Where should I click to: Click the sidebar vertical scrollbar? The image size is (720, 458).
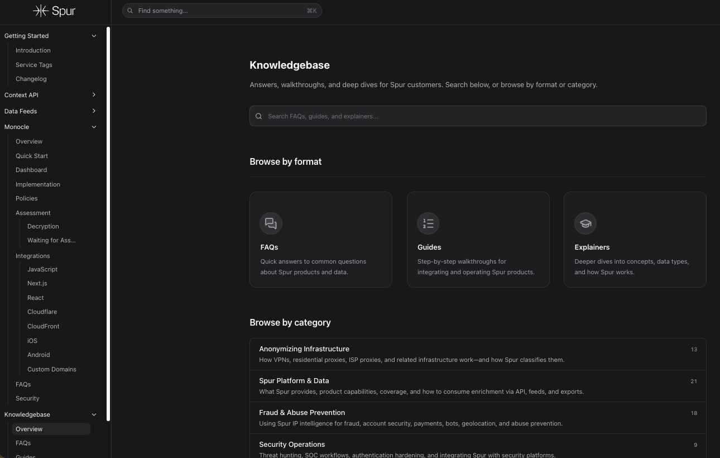[x=108, y=223]
